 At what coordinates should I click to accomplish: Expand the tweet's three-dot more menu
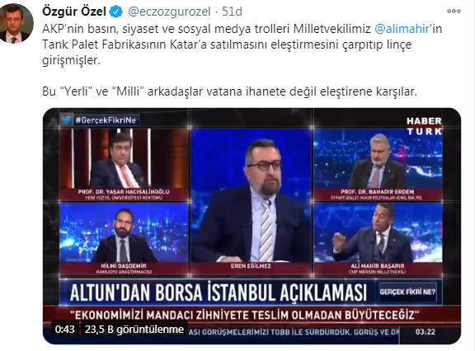[454, 12]
